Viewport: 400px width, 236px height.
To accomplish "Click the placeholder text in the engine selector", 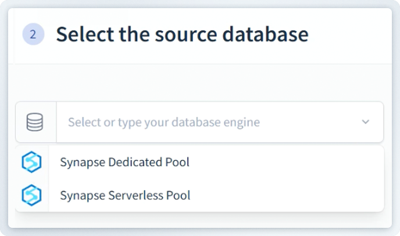I will click(163, 122).
